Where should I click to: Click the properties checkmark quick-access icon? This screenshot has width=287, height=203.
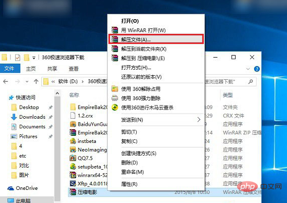(x=18, y=58)
